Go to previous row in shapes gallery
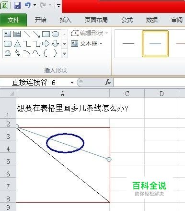The height and width of the screenshot is (211, 185). (x=64, y=34)
